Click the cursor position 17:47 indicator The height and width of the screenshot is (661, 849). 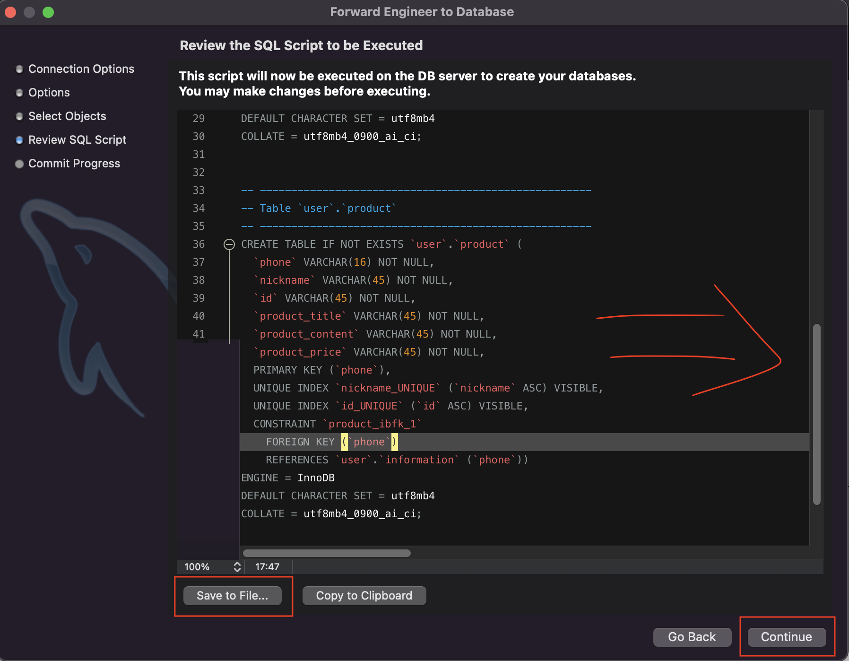pyautogui.click(x=267, y=567)
